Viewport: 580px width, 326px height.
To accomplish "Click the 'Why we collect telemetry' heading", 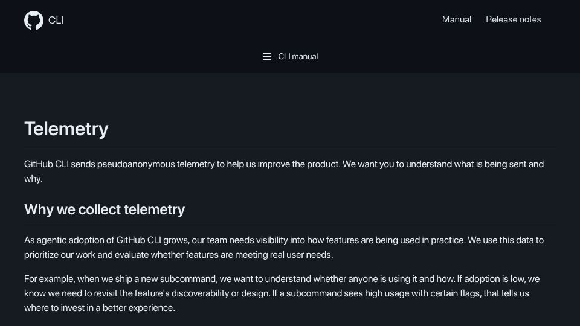I will 105,209.
